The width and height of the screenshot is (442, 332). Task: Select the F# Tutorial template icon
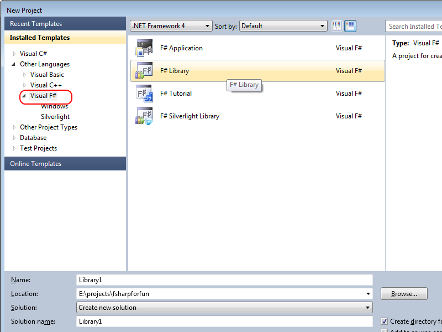[144, 94]
